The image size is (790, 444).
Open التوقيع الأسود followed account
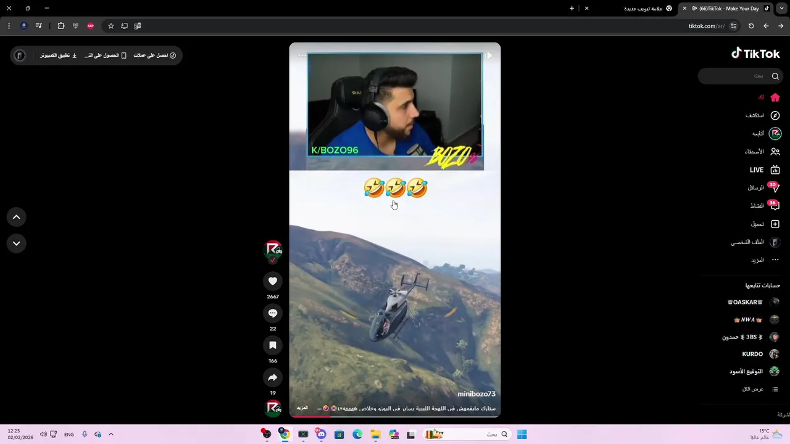[x=754, y=371]
